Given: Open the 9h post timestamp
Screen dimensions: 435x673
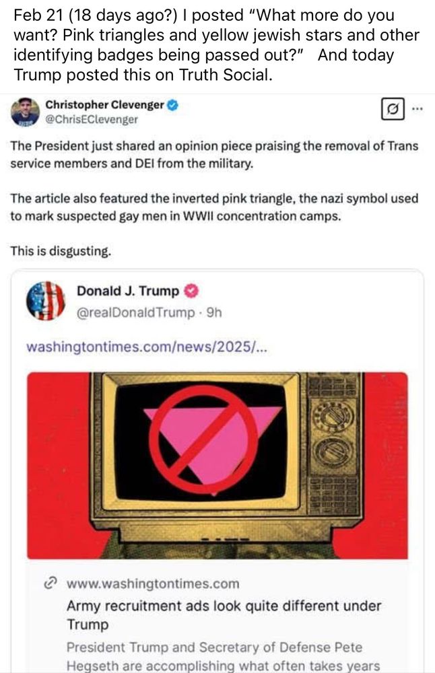Looking at the screenshot, I should [214, 312].
